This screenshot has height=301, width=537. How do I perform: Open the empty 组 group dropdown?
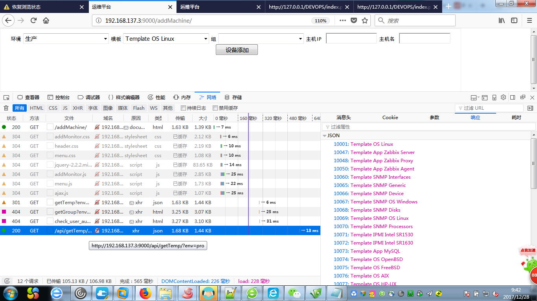pos(261,38)
